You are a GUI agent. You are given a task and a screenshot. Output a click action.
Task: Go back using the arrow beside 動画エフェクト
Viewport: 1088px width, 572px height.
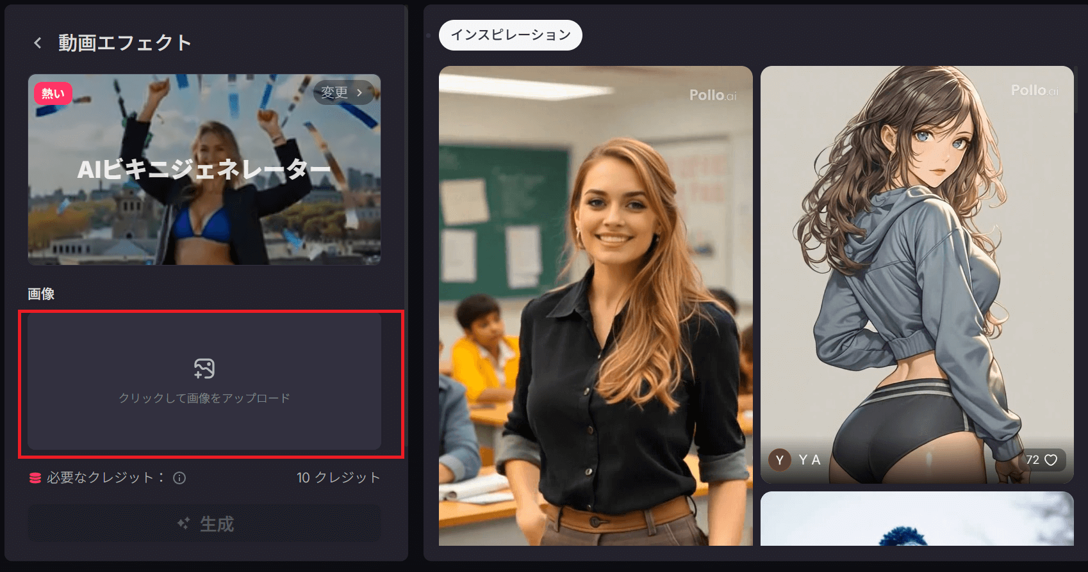[38, 43]
